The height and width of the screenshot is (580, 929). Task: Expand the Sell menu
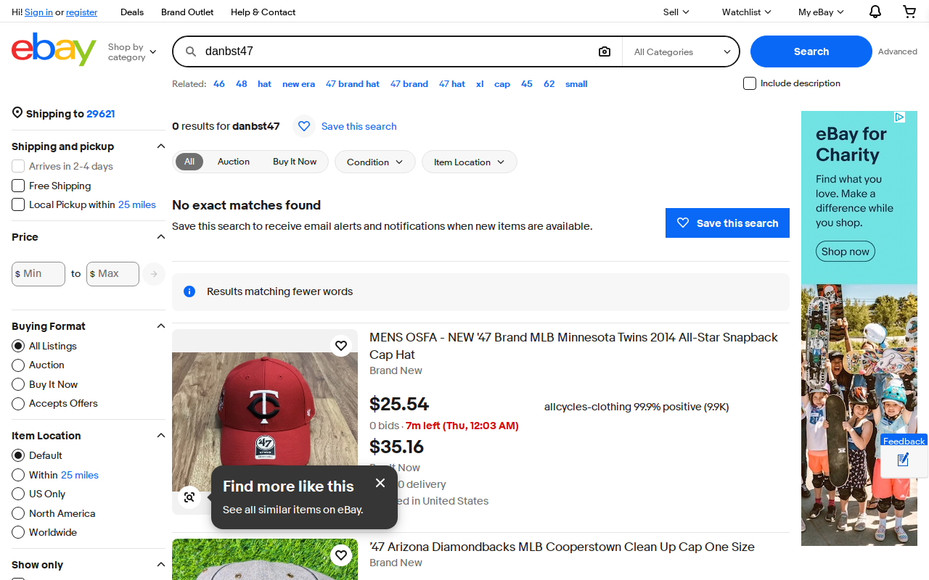click(676, 12)
